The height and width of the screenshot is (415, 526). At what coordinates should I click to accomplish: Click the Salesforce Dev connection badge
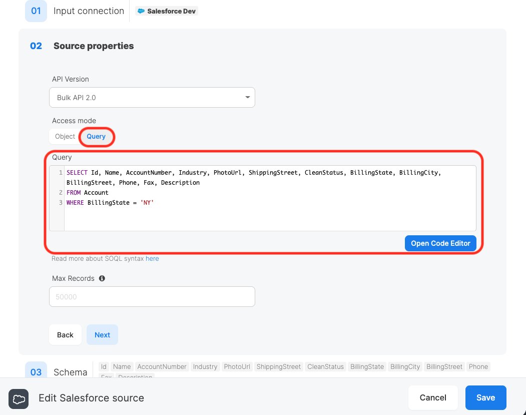(166, 11)
